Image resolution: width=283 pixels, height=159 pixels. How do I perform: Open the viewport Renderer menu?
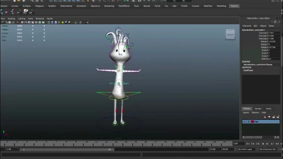click(x=40, y=19)
